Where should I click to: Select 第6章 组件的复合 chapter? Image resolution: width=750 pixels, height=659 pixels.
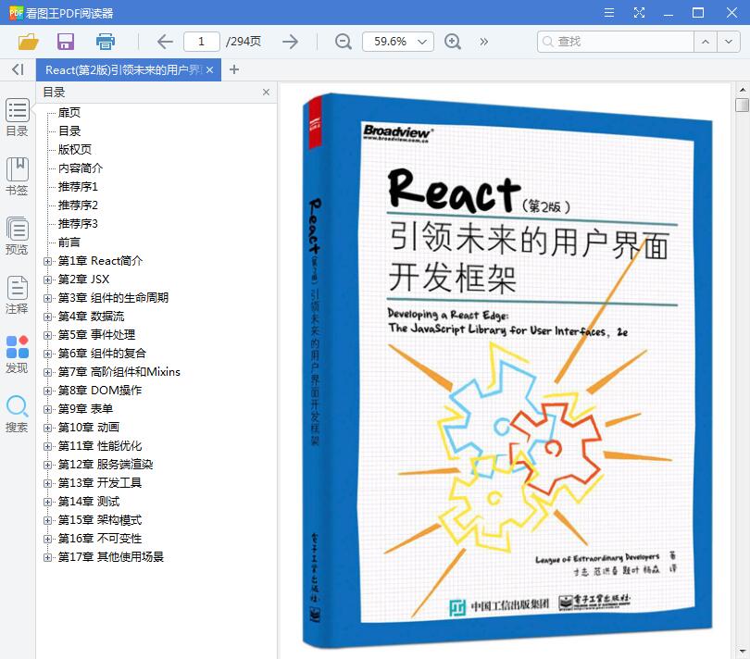pyautogui.click(x=102, y=354)
